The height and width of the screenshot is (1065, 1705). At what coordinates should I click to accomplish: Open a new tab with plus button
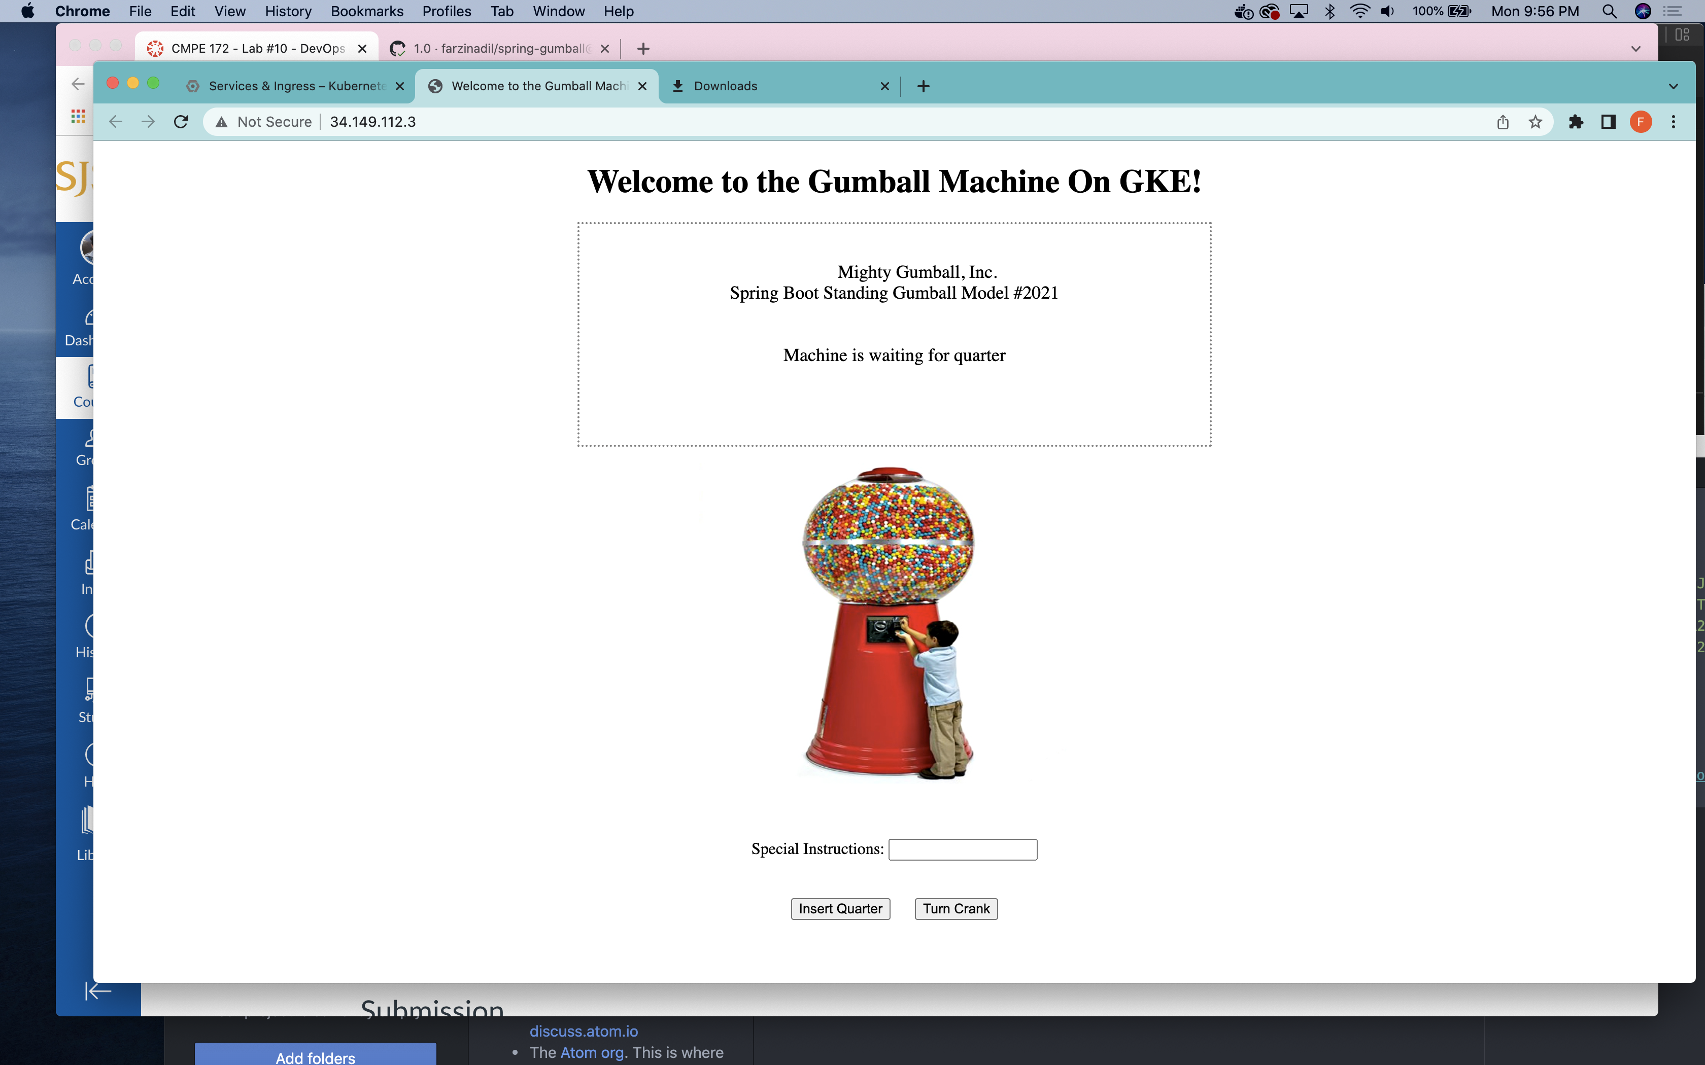click(923, 86)
